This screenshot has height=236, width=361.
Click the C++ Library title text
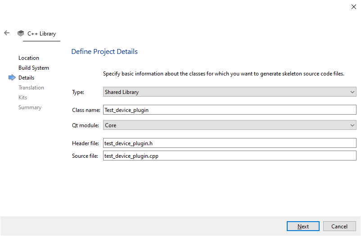[x=42, y=34]
